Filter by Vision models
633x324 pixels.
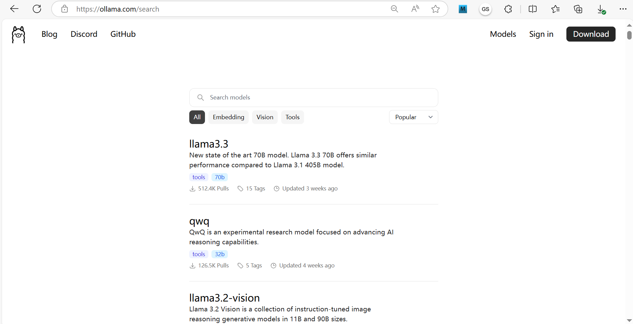click(265, 117)
